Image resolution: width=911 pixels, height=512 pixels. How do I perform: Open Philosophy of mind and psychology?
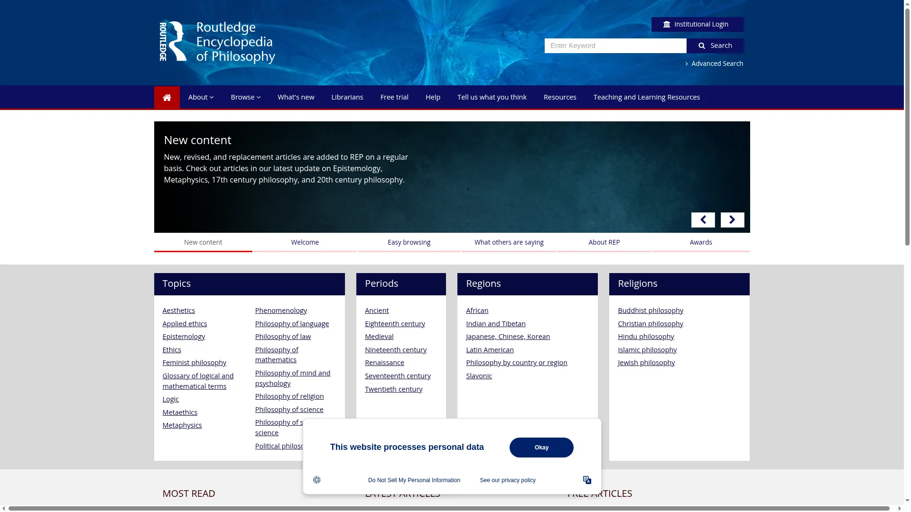tap(293, 378)
